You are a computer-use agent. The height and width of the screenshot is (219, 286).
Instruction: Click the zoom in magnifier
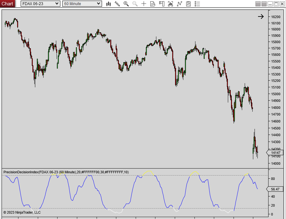click(126, 4)
